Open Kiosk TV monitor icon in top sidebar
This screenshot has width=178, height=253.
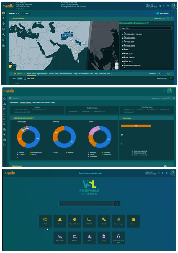(x=3, y=29)
